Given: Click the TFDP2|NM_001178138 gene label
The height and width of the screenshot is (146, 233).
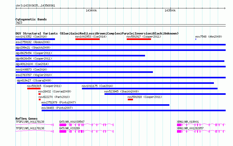Looking at the screenshot, I should 30,128.
